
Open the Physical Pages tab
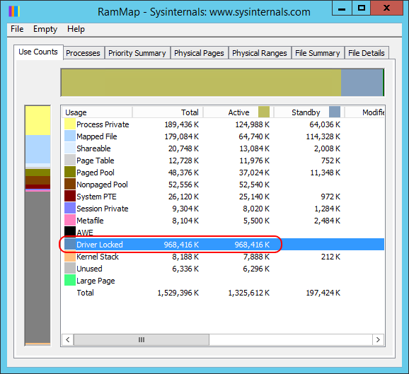pos(199,53)
